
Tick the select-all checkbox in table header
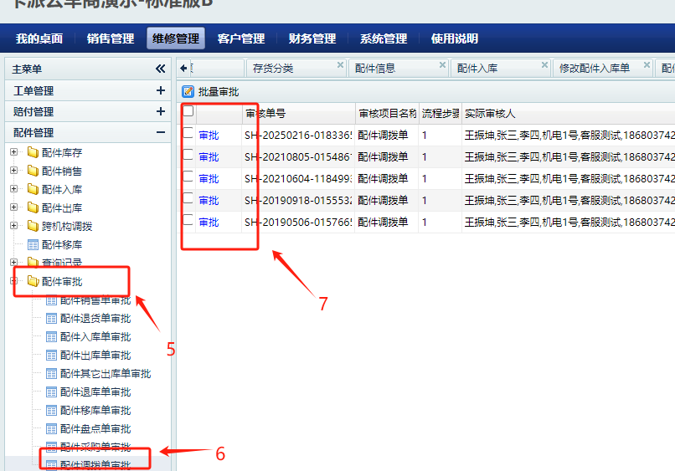click(x=188, y=111)
